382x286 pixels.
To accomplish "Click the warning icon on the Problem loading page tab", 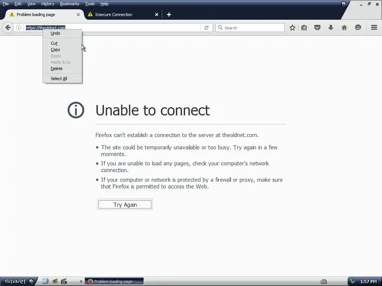I will click(12, 15).
